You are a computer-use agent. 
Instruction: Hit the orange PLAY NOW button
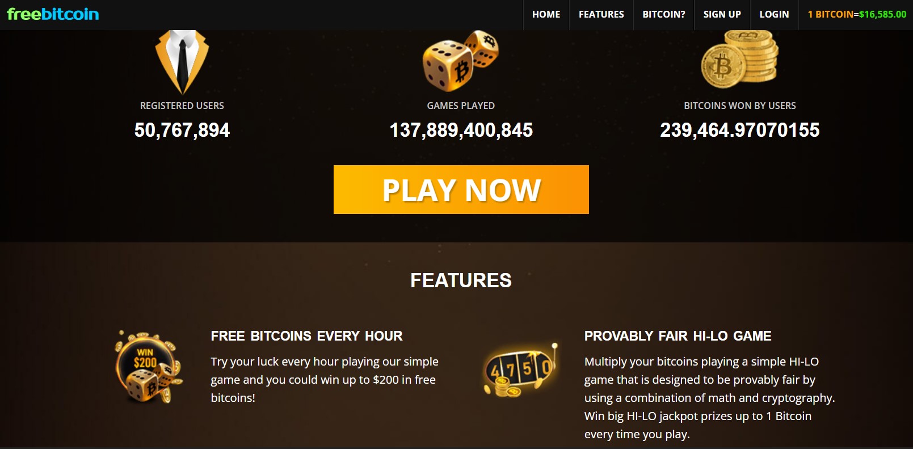(x=461, y=190)
